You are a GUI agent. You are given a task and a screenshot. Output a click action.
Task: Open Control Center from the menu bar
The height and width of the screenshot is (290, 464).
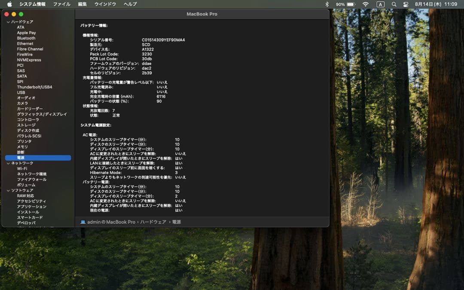(x=405, y=4)
